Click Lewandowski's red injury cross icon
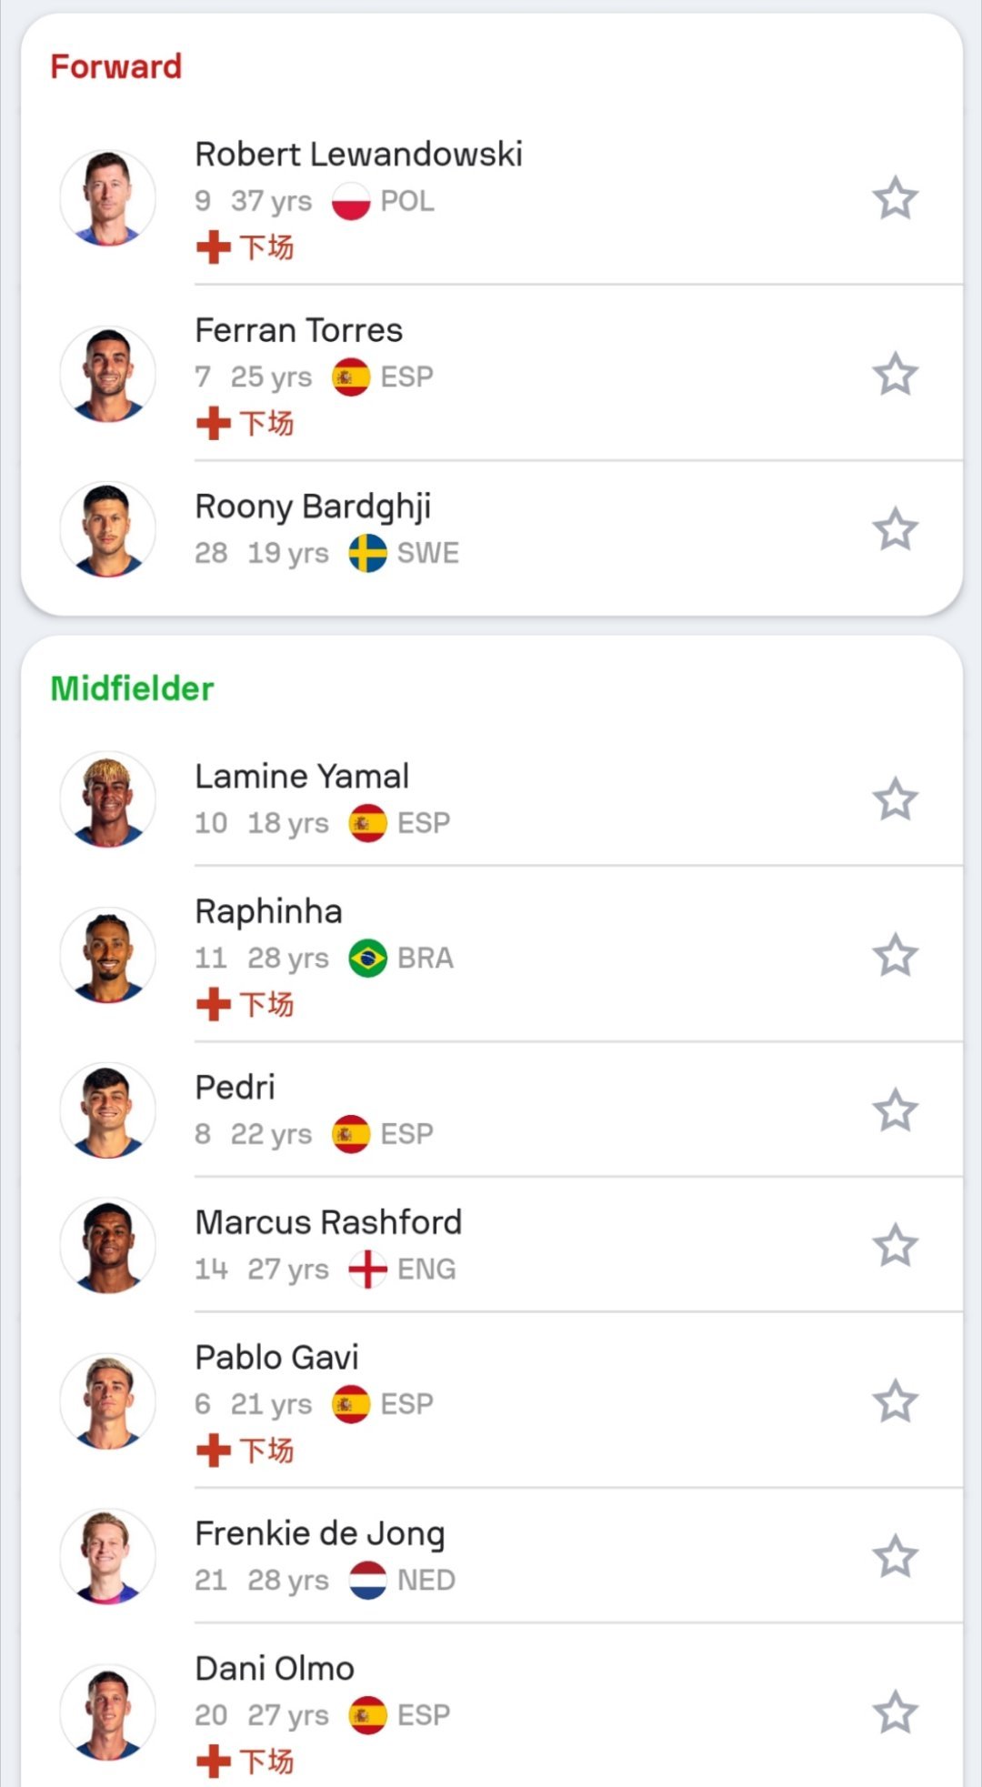The image size is (982, 1787). click(214, 247)
